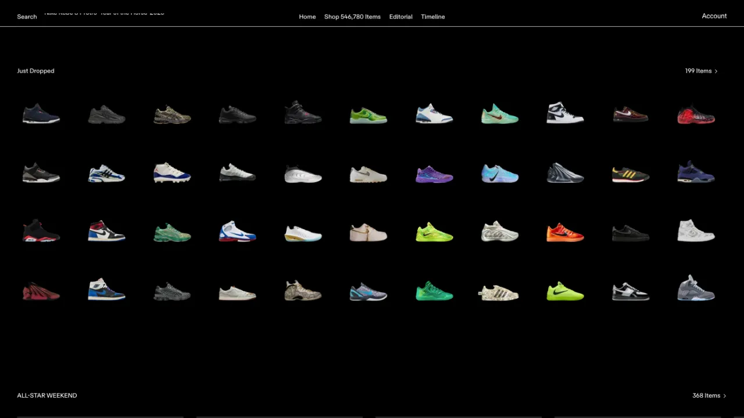Open the gray Jordan 5 sneaker thumbnail

click(696, 289)
